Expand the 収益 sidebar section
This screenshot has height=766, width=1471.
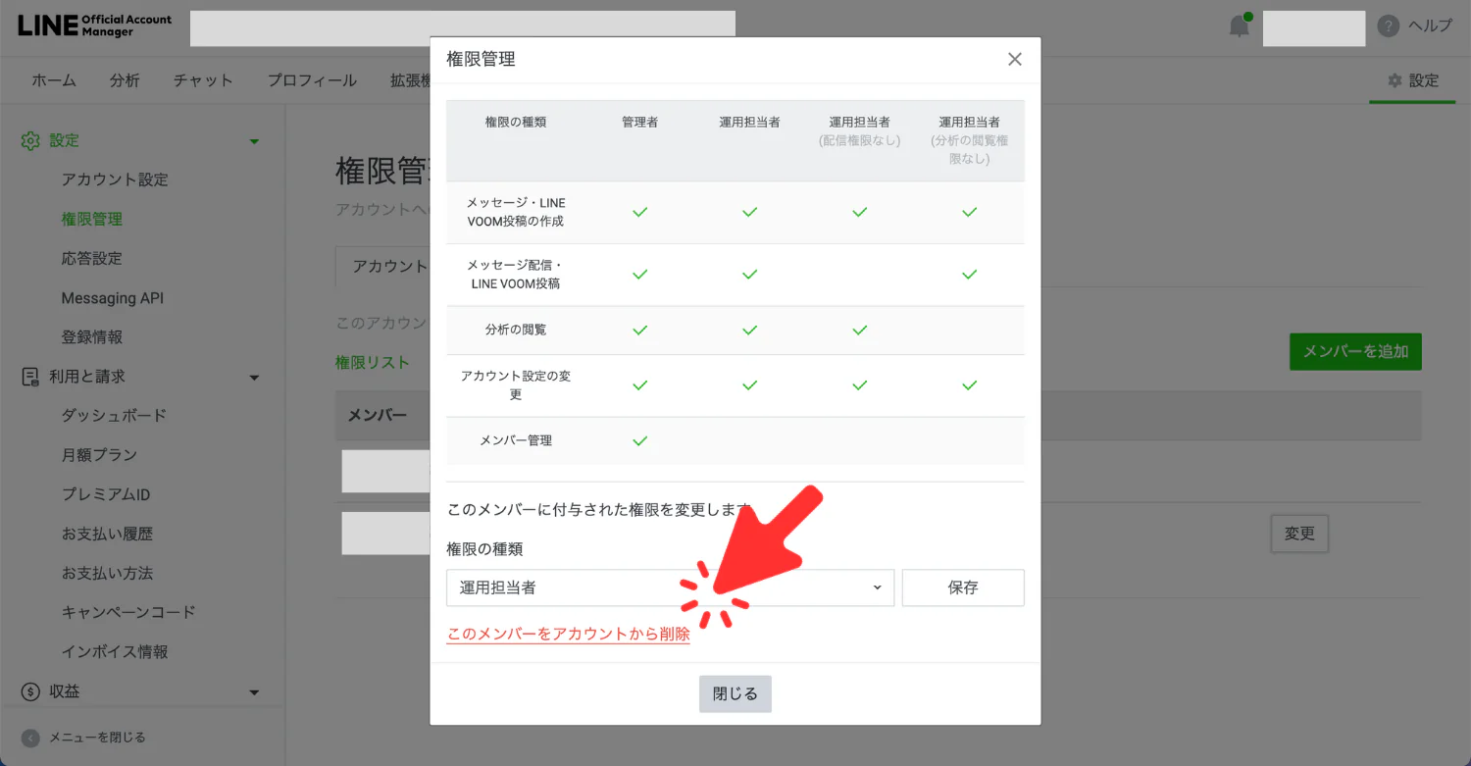[x=254, y=692]
